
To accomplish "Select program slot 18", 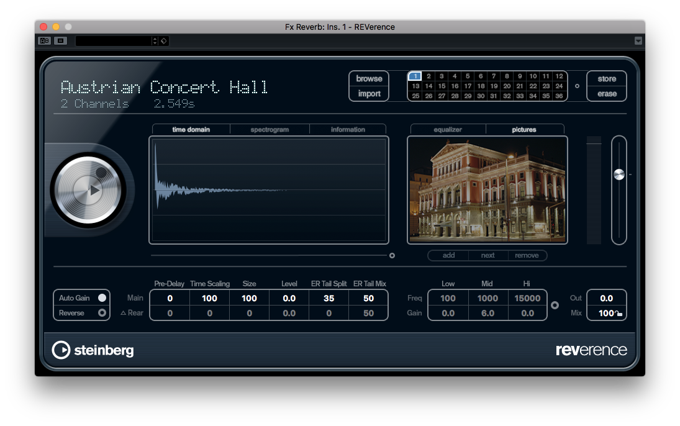I will 481,86.
